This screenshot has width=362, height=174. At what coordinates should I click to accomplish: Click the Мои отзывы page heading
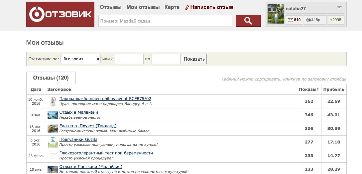(45, 42)
